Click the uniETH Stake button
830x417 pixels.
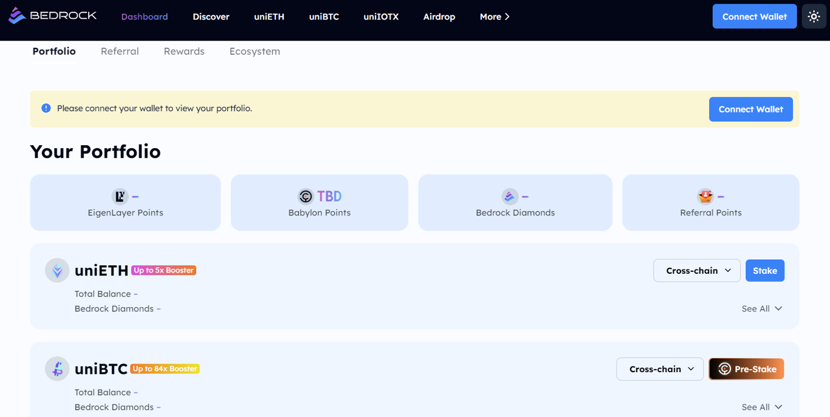[x=765, y=271]
